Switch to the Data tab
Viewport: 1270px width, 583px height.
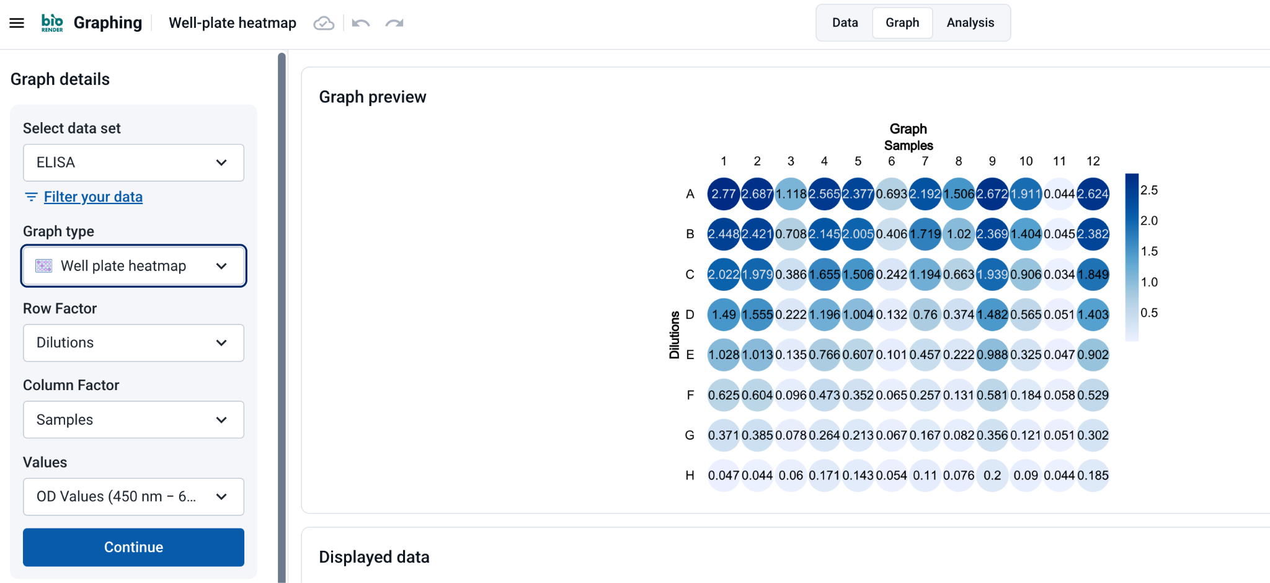(x=845, y=23)
